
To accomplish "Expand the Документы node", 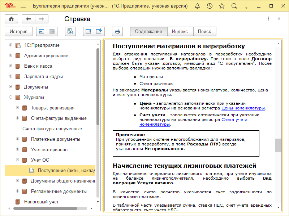I will pyautogui.click(x=11, y=86).
